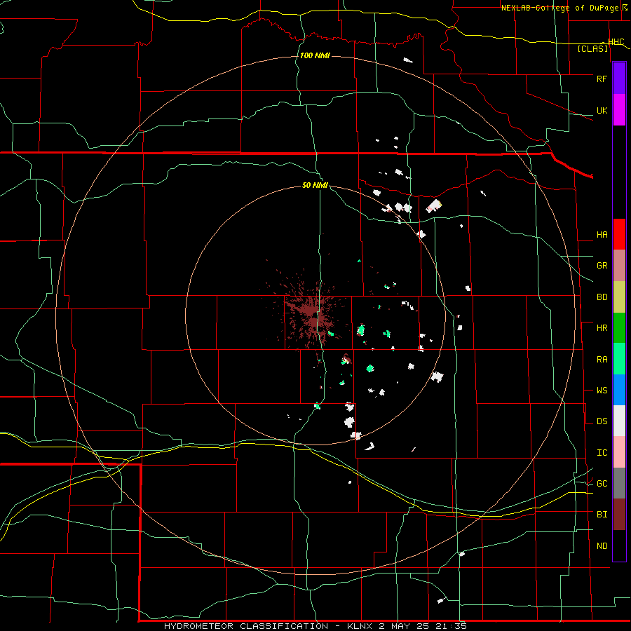Click the purple RF color swatch in legend

coord(619,79)
